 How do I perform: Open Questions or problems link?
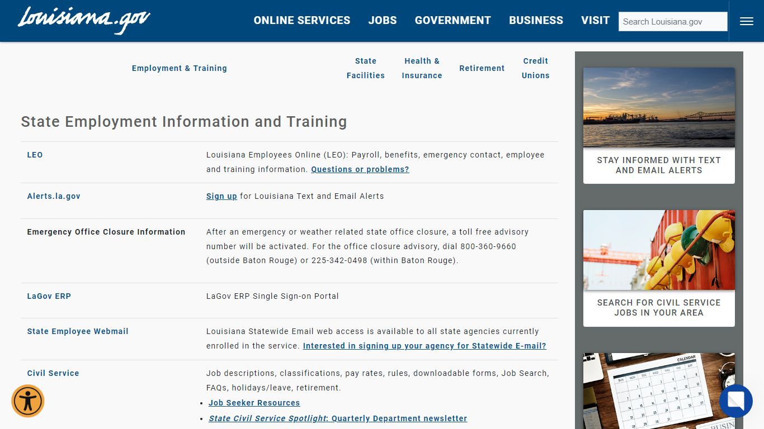pos(360,169)
